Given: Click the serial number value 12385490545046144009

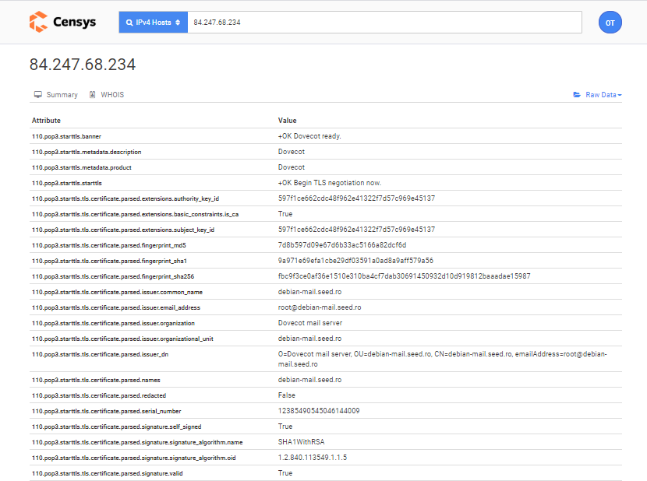Looking at the screenshot, I should [x=319, y=411].
